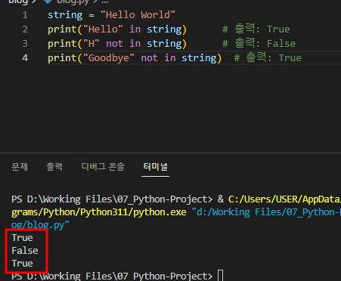This screenshot has width=341, height=281.
Task: Click line number 1 in the gutter
Action: [x=25, y=15]
